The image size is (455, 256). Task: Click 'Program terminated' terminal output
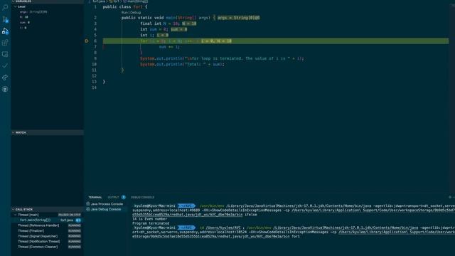tap(151, 223)
